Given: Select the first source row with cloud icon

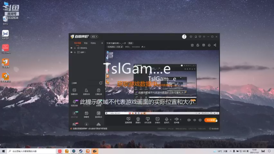Looking at the screenshot, I should coord(87,48).
